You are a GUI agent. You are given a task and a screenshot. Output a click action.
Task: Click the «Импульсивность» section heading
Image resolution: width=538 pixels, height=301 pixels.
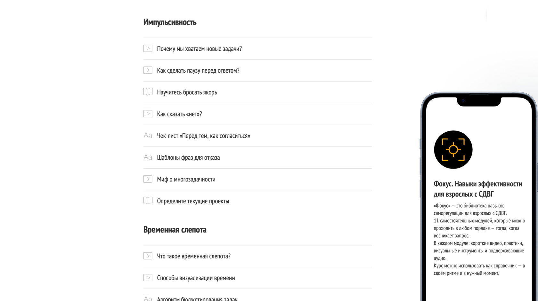(x=170, y=22)
